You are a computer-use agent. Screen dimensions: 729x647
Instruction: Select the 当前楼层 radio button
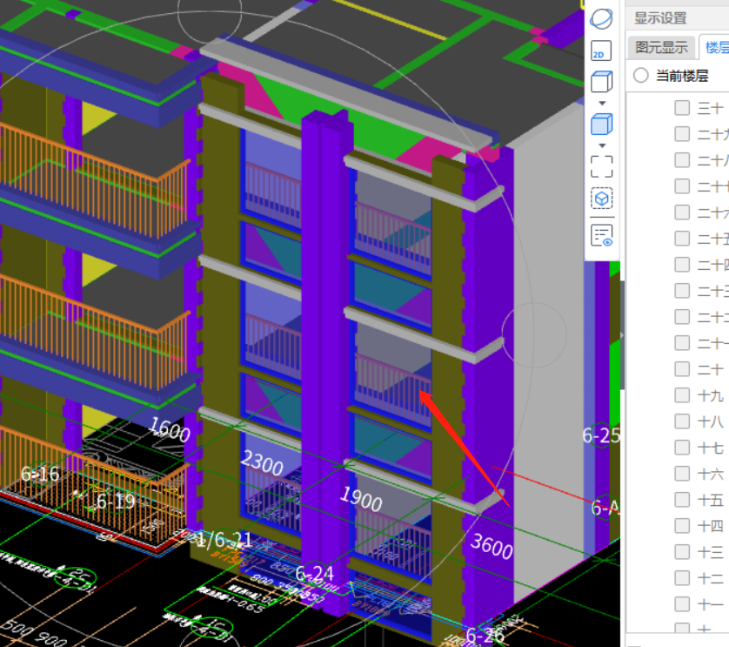point(640,76)
